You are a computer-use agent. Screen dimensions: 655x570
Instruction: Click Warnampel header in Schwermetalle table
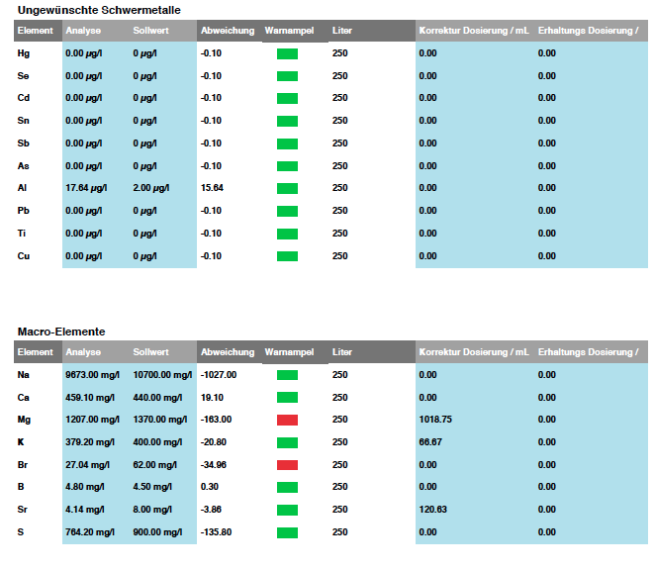289,31
